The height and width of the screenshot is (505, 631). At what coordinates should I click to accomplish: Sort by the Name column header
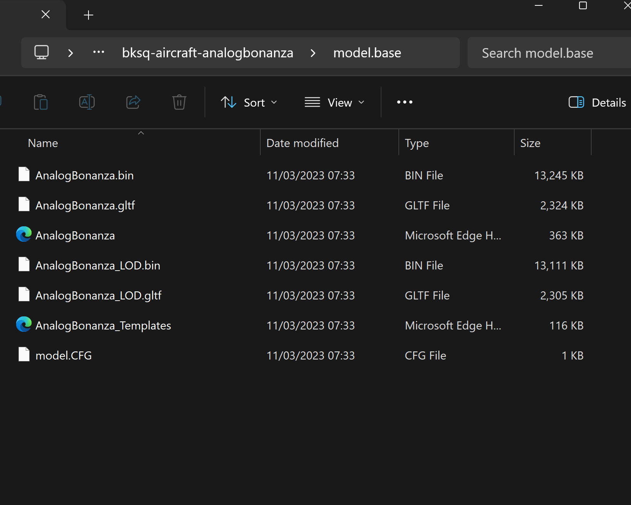[x=43, y=143]
